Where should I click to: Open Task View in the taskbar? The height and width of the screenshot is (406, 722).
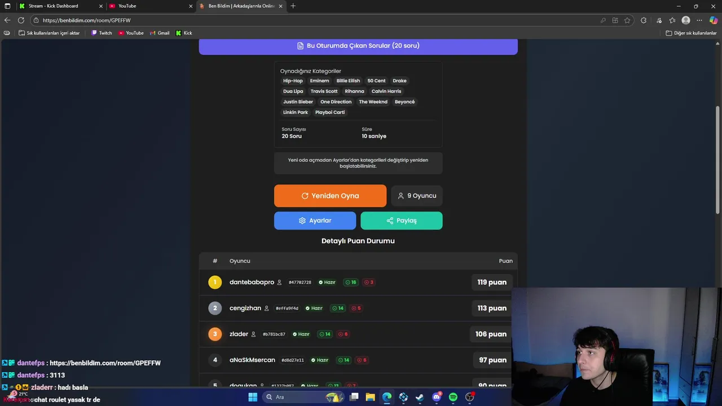coord(354,397)
